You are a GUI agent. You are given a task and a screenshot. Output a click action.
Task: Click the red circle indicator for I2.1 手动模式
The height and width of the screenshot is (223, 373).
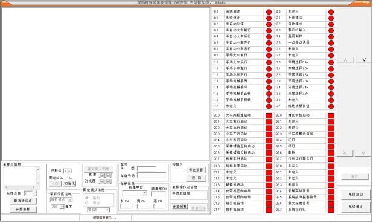331,18
